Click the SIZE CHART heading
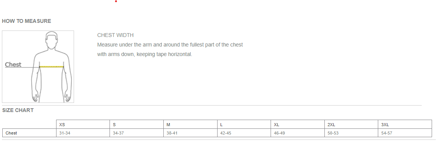 point(18,111)
